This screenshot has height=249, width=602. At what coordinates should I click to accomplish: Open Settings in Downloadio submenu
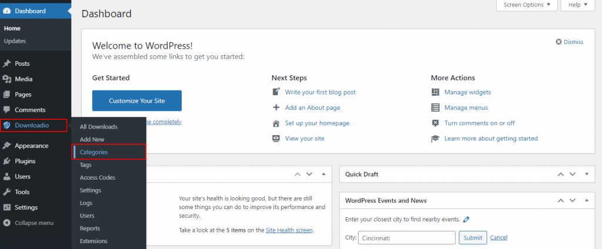pyautogui.click(x=91, y=190)
